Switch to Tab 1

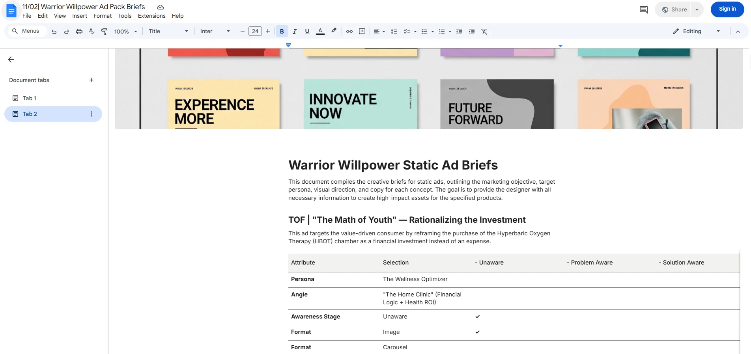pos(30,98)
